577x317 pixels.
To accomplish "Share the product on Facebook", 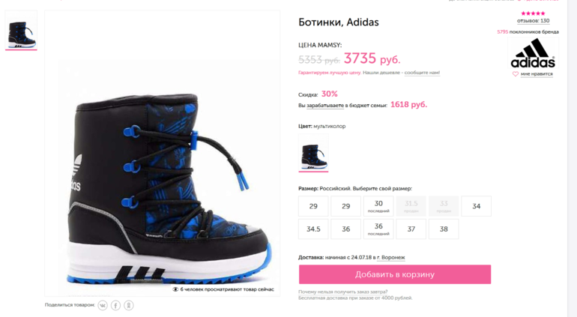I will [115, 305].
